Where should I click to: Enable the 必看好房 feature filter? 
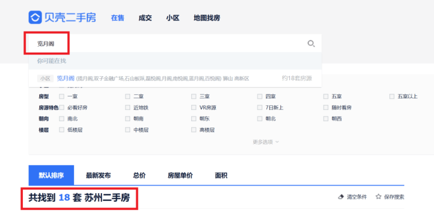point(62,108)
